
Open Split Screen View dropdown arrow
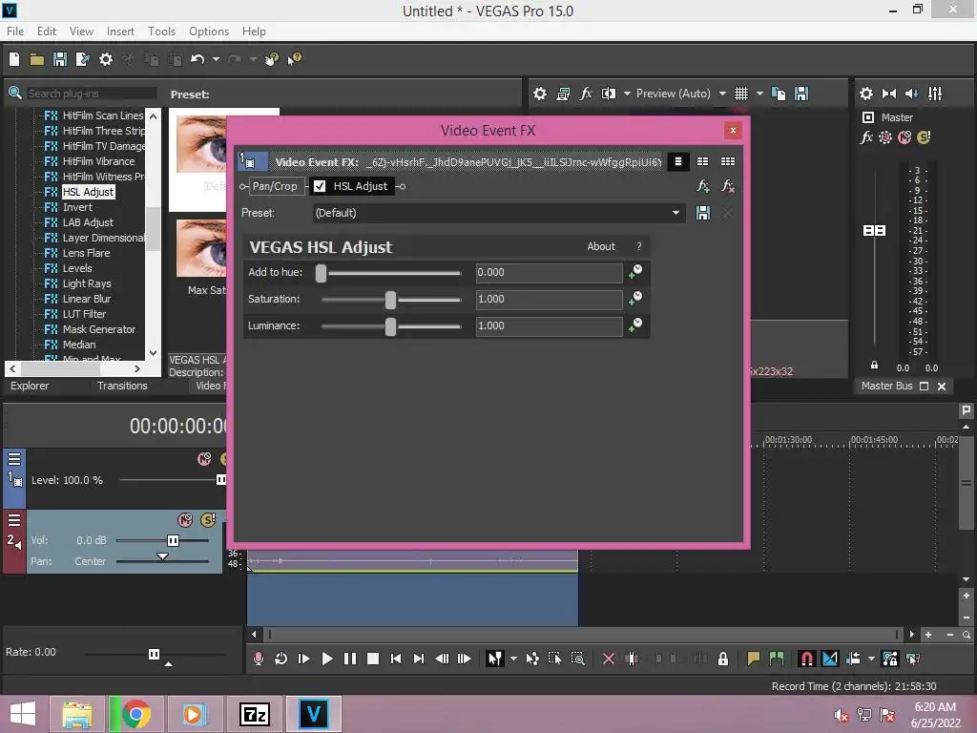click(627, 94)
